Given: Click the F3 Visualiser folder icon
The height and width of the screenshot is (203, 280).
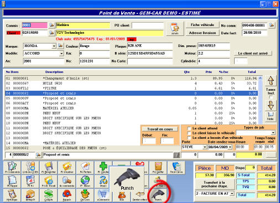Looking at the screenshot, I should click(x=67, y=168).
